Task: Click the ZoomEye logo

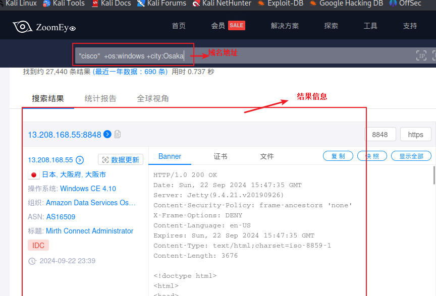Action: [x=44, y=27]
